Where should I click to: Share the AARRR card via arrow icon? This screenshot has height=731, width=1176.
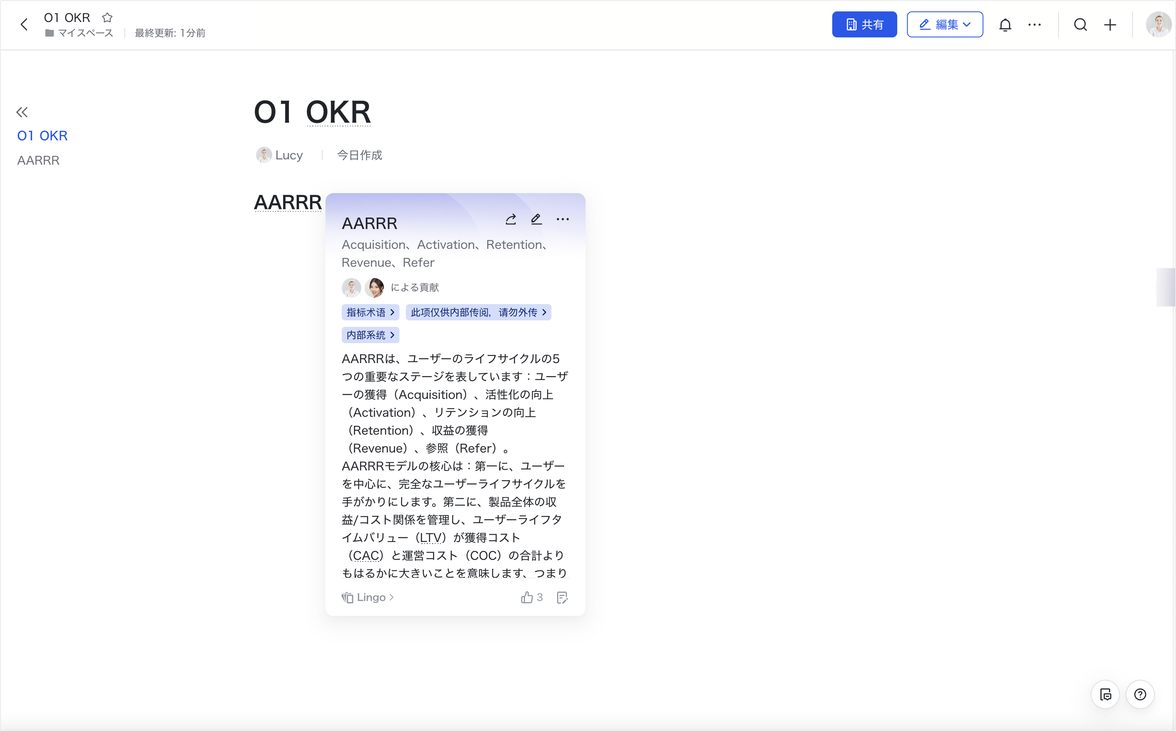click(511, 220)
